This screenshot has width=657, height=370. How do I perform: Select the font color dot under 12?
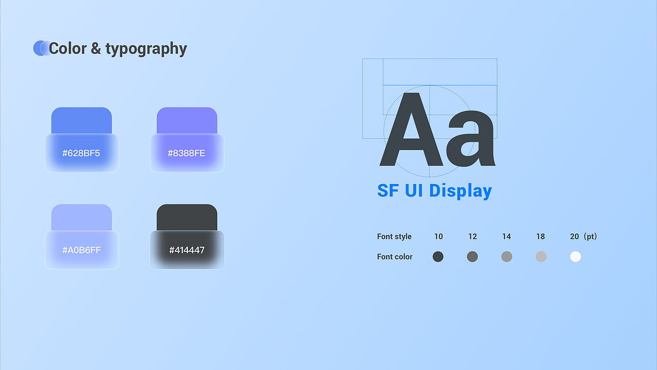pos(472,256)
